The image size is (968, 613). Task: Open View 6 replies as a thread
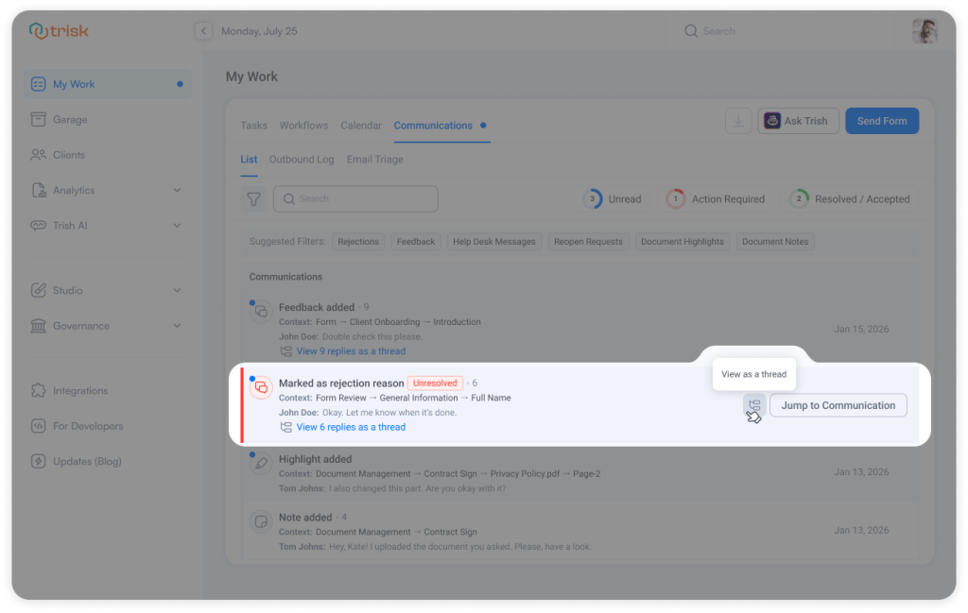pyautogui.click(x=350, y=426)
